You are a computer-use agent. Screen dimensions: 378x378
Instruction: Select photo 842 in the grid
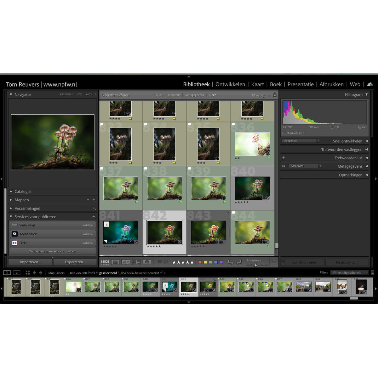[164, 232]
